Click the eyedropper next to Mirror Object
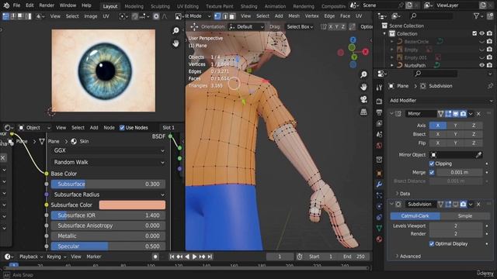This screenshot has width=497, height=279. pyautogui.click(x=478, y=155)
